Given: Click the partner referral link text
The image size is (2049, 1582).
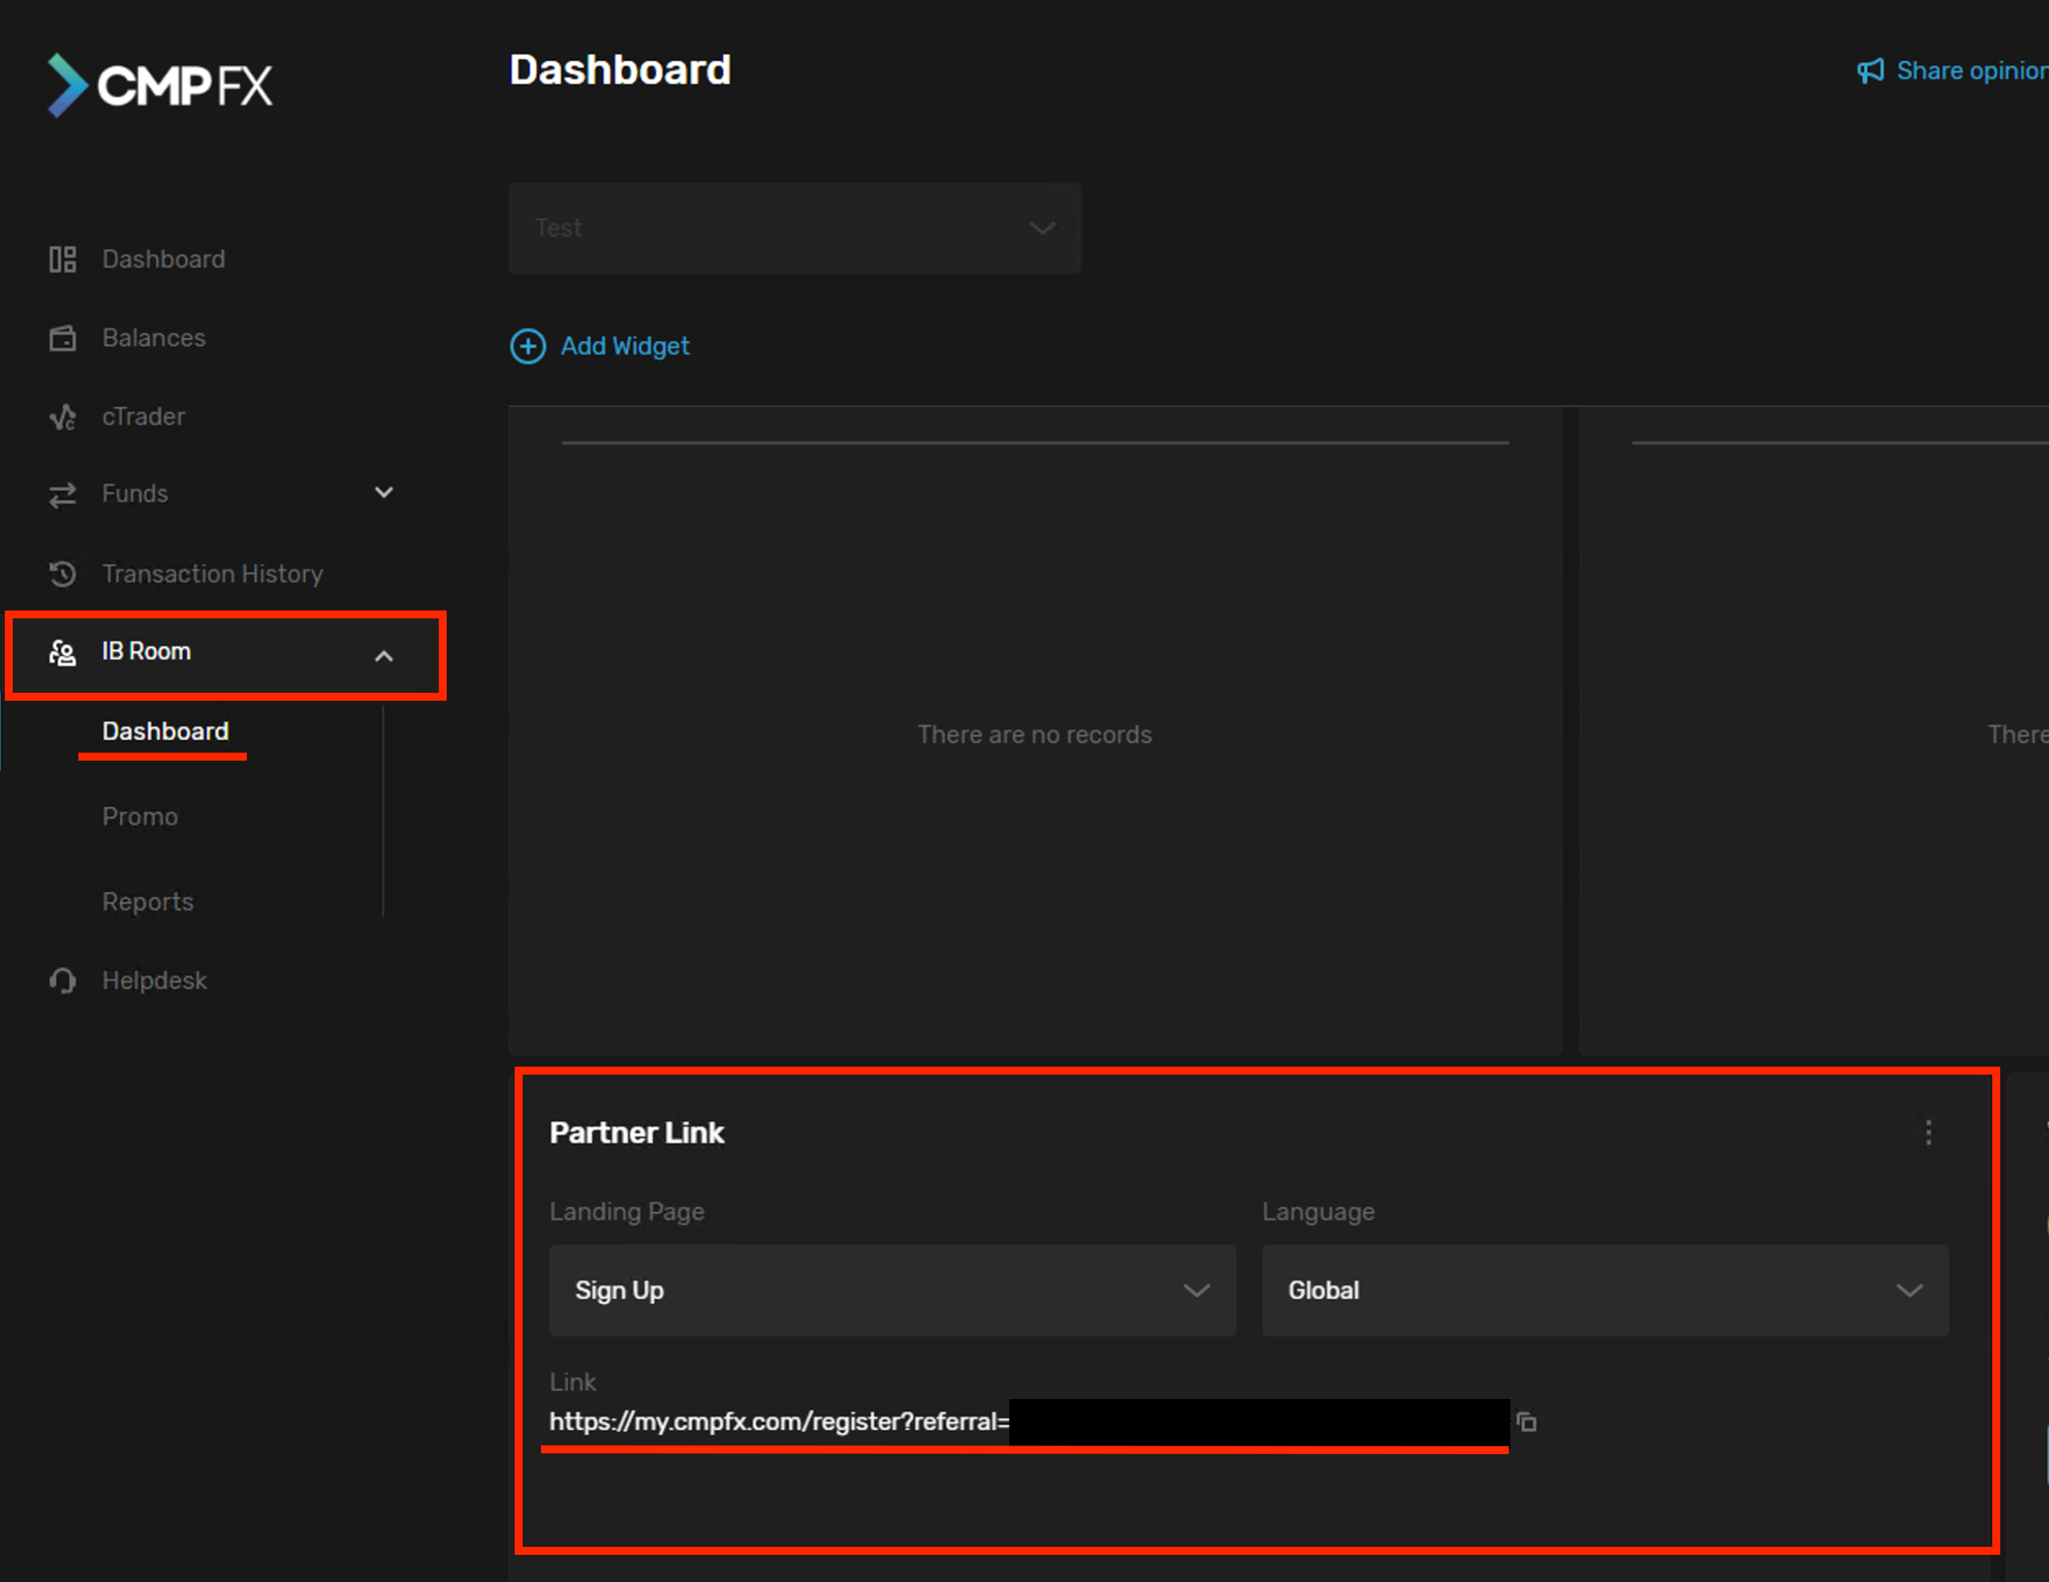Looking at the screenshot, I should click(778, 1422).
